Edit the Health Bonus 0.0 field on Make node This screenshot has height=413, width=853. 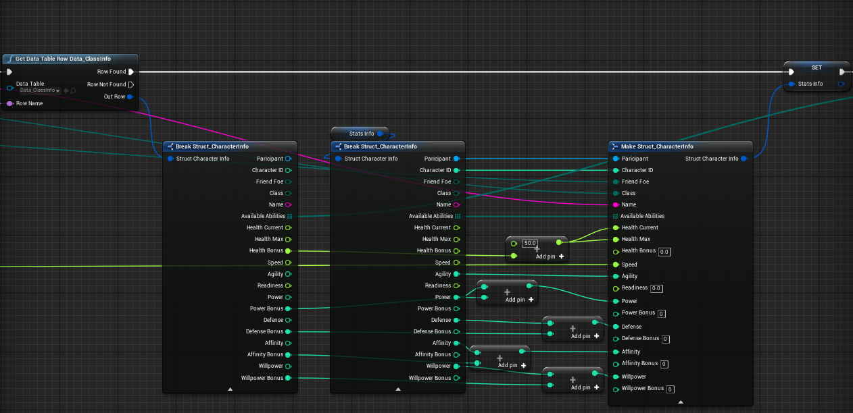(664, 252)
